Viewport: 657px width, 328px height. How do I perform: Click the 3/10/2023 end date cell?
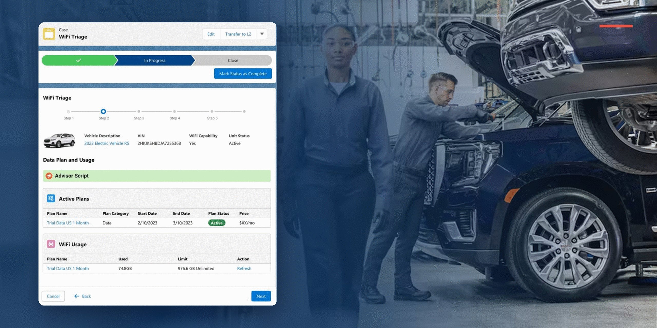click(x=183, y=223)
